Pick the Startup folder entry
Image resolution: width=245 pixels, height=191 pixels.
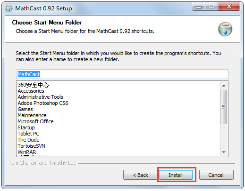click(x=26, y=127)
